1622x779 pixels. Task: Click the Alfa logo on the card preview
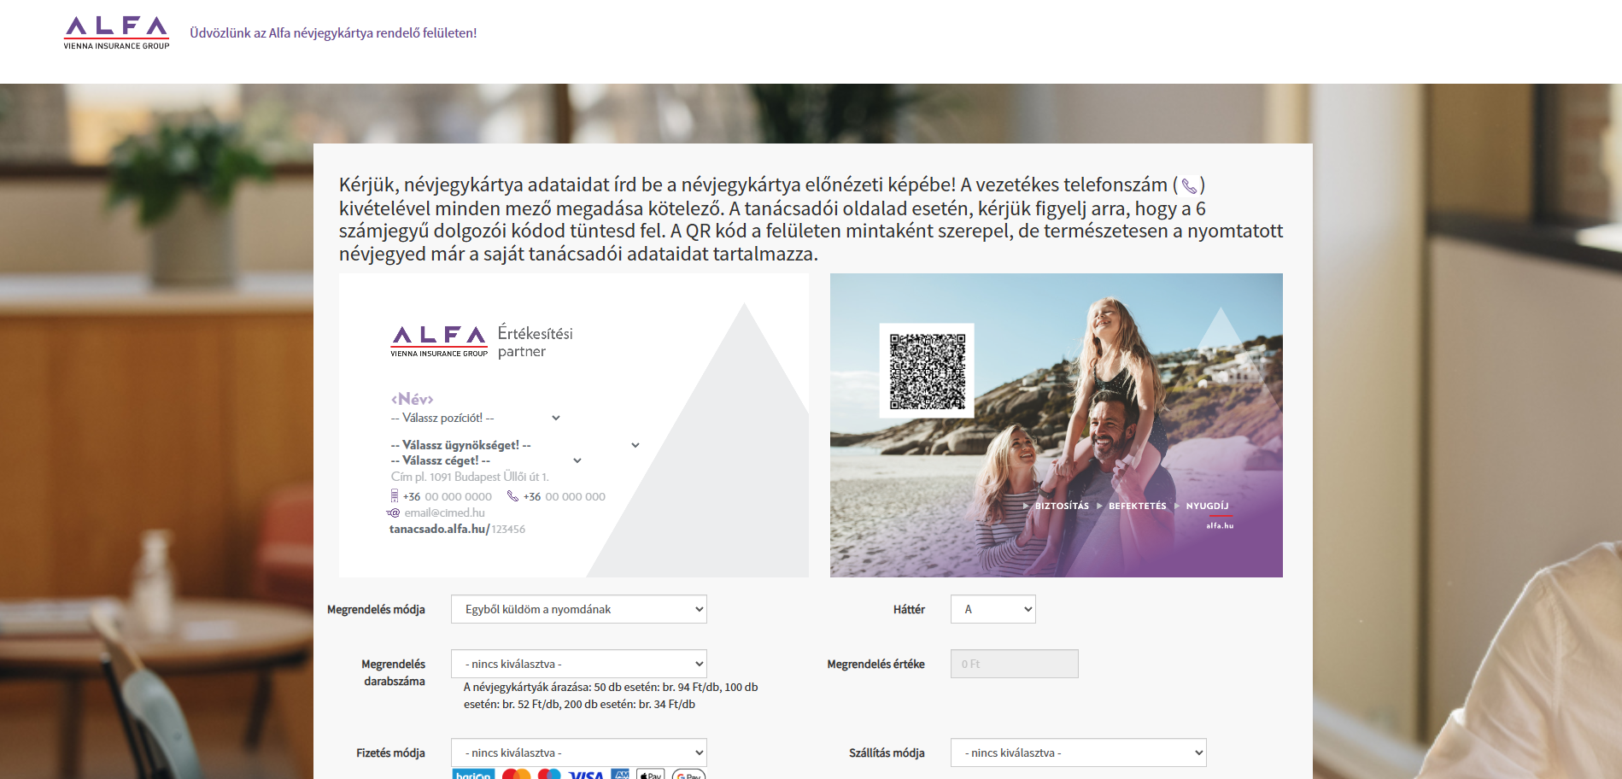[439, 341]
